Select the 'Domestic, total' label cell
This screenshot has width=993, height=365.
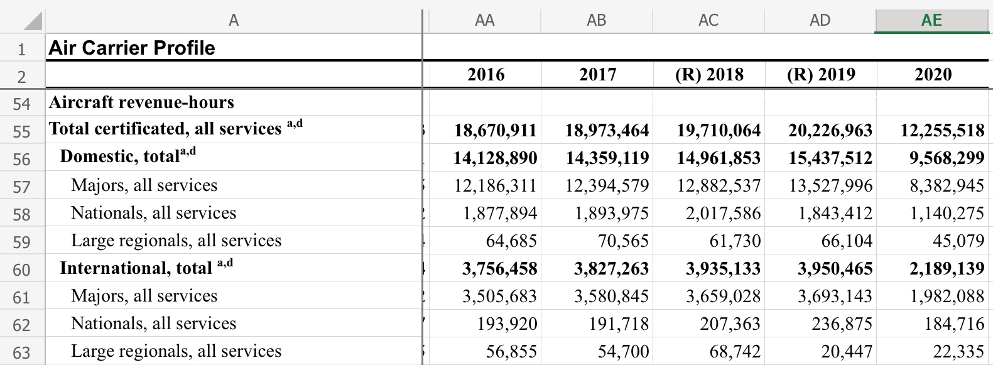(234, 156)
